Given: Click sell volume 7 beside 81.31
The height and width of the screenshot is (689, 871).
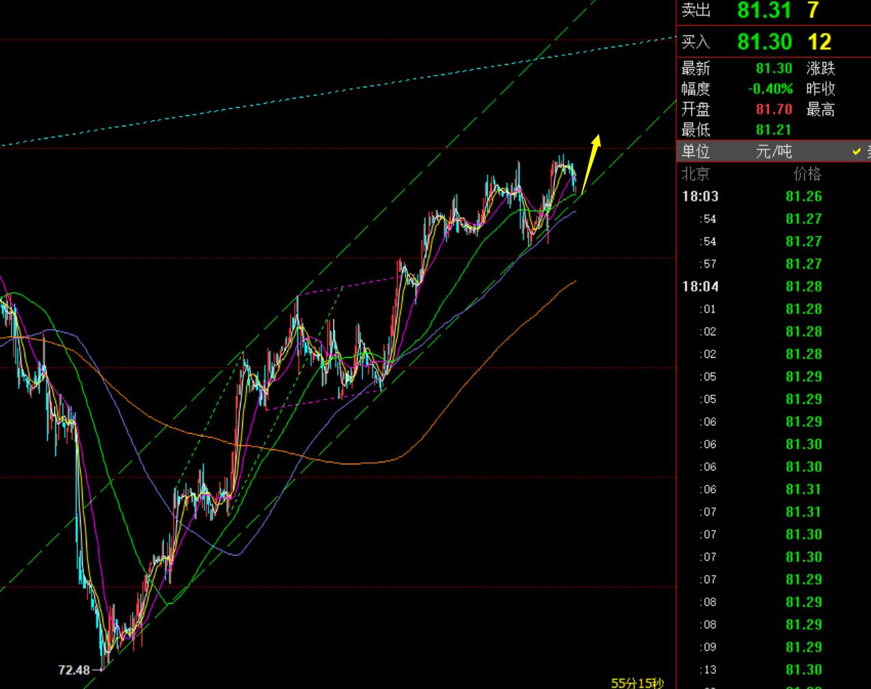Looking at the screenshot, I should point(813,10).
